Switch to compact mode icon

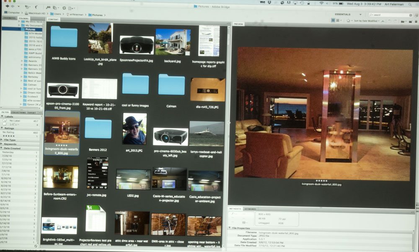tap(416, 15)
